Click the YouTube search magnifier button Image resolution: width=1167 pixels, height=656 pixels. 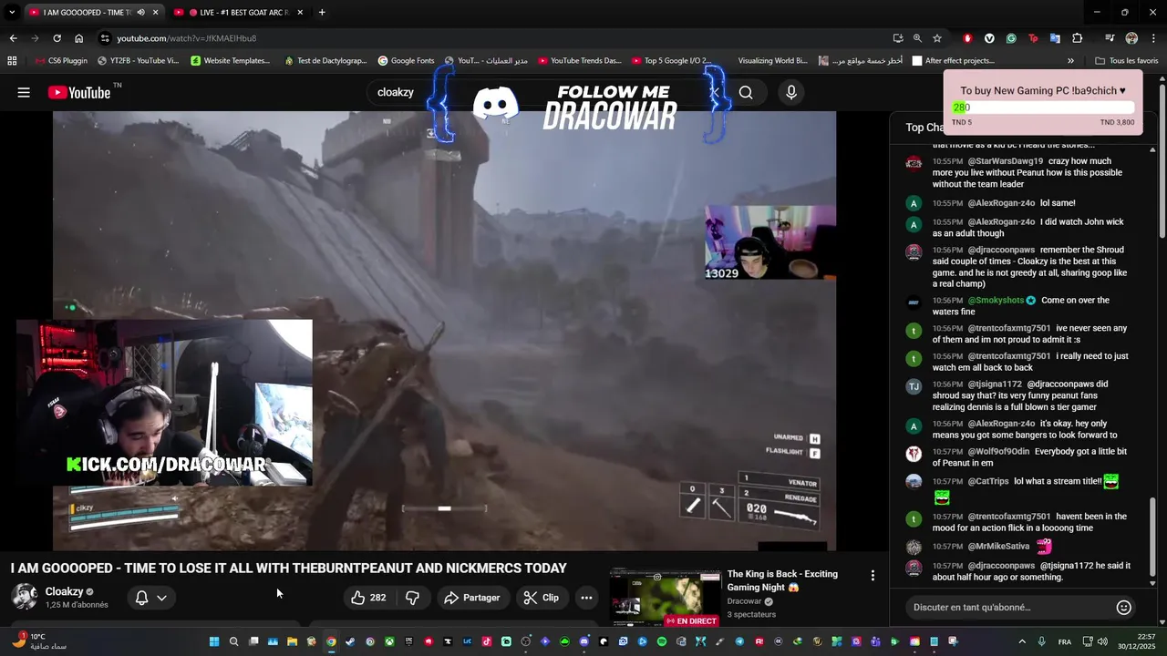tap(746, 92)
